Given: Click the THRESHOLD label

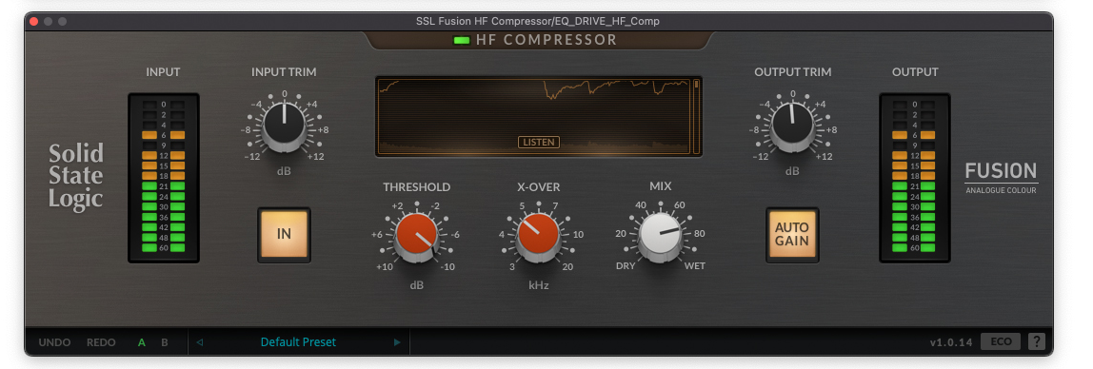Looking at the screenshot, I should click(416, 187).
